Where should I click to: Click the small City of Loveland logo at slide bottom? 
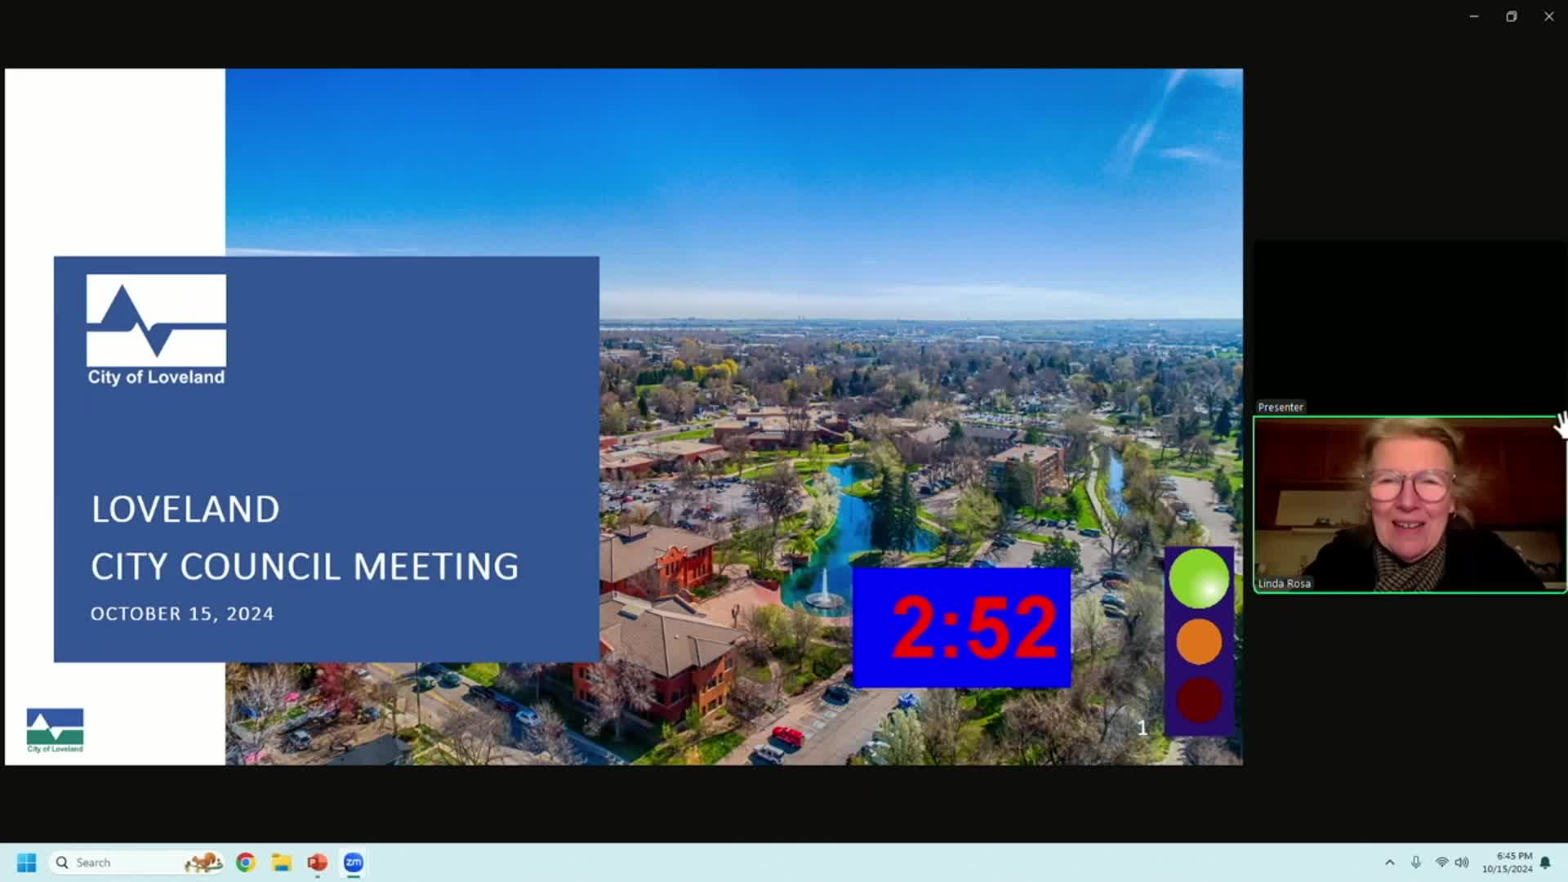pos(55,730)
